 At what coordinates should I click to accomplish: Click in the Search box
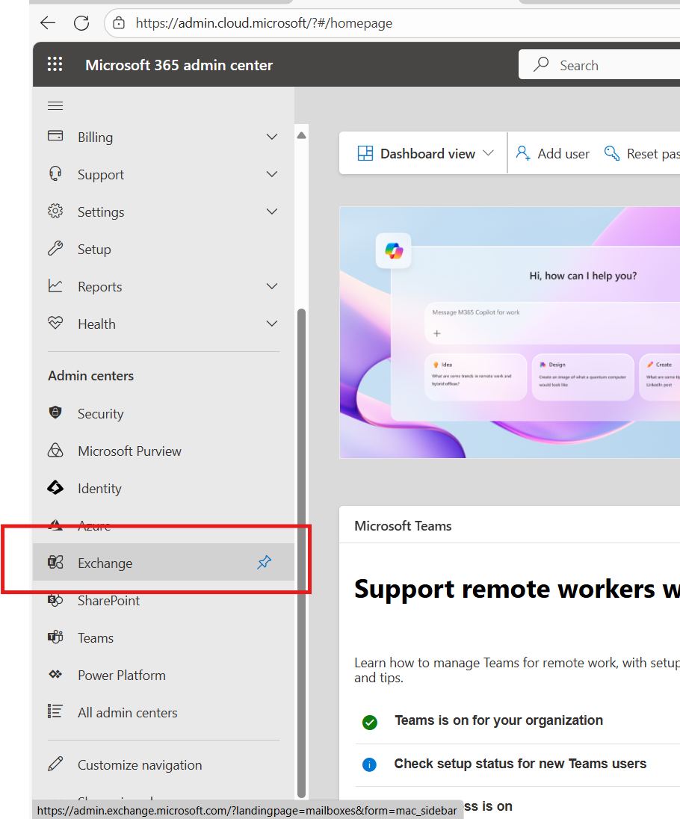pyautogui.click(x=605, y=66)
